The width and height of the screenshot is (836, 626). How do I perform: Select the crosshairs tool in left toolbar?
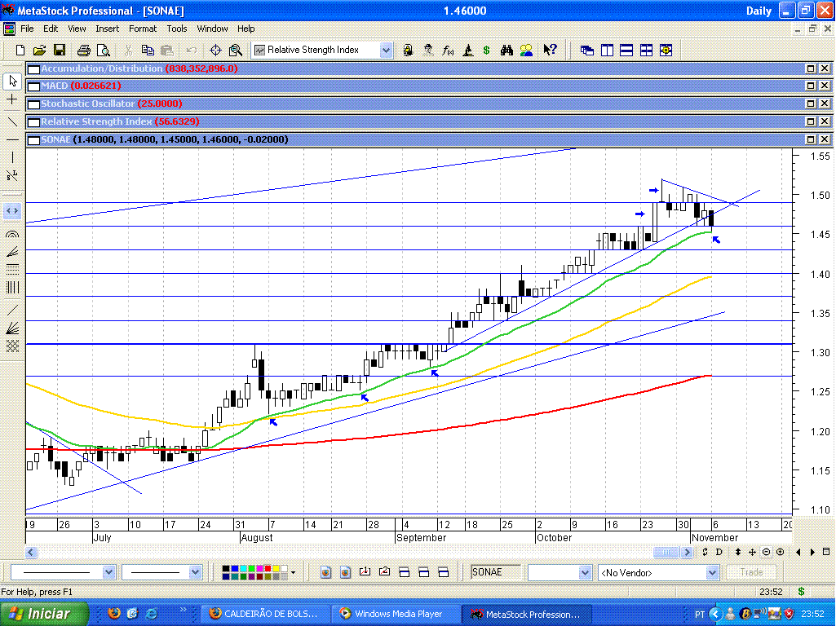tap(12, 99)
